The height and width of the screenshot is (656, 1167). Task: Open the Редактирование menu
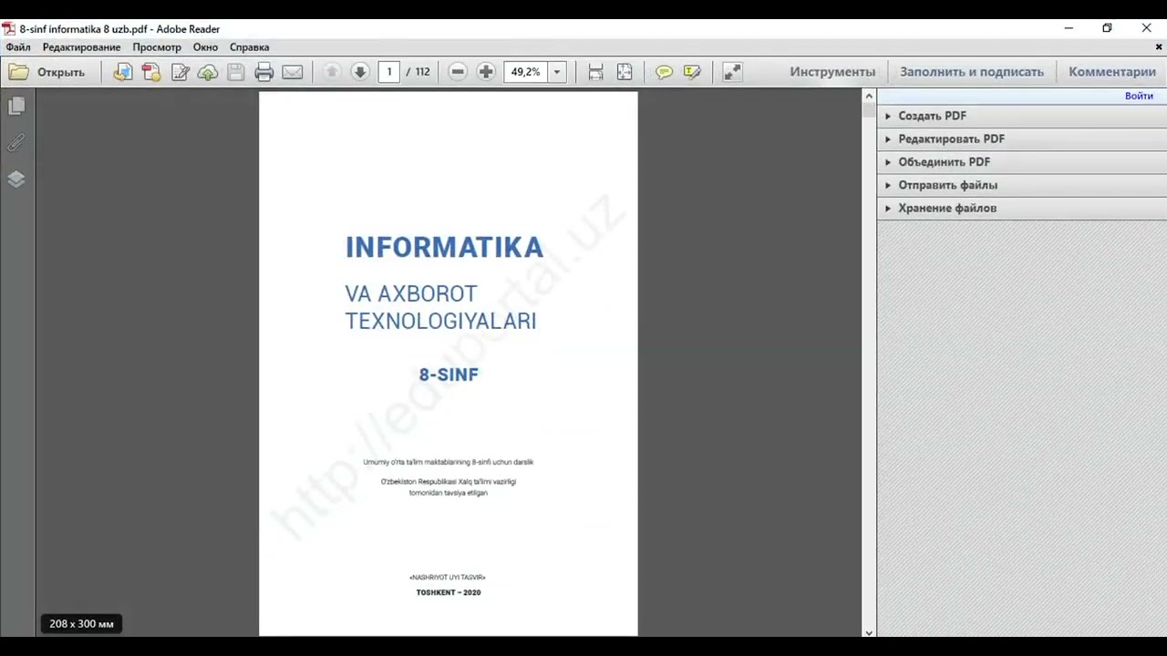click(81, 47)
